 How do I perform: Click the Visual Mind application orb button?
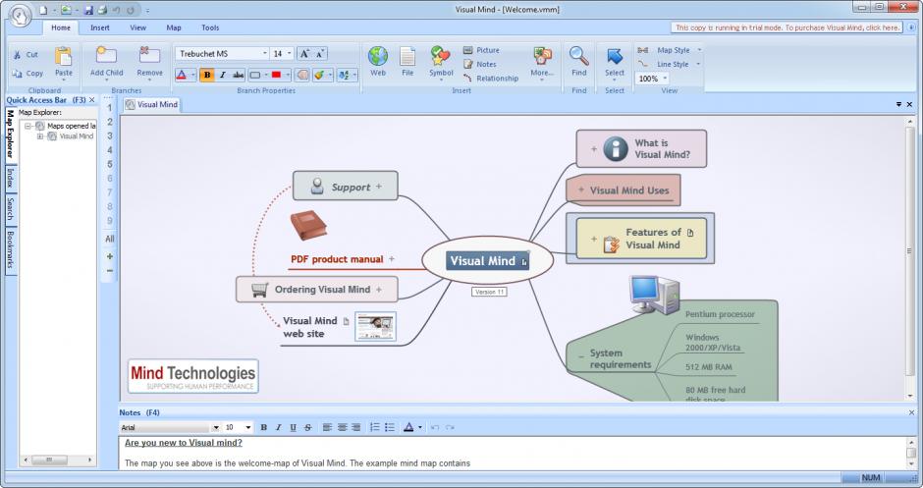click(x=20, y=14)
